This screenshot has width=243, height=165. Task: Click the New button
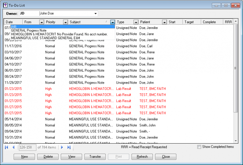(x=24, y=156)
